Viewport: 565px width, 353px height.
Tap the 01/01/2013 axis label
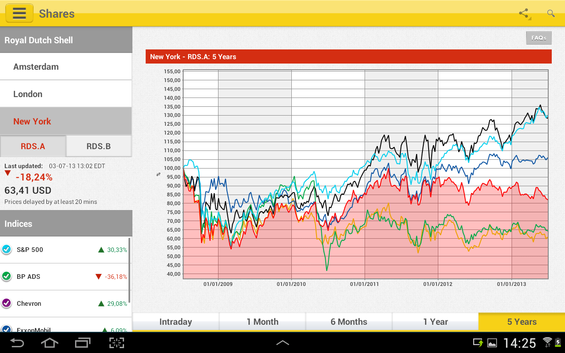511,284
